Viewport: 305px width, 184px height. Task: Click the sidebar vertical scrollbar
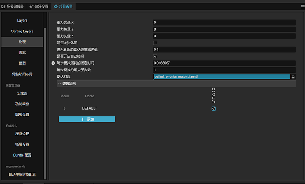pos(45,103)
